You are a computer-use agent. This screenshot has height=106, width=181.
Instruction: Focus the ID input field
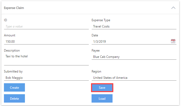pos(46,26)
